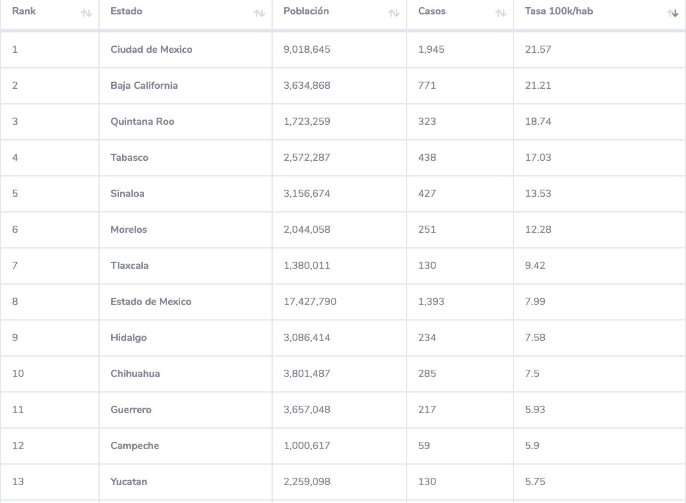Select the Tabasco row name
Screen dimensions: 686x503
(129, 158)
